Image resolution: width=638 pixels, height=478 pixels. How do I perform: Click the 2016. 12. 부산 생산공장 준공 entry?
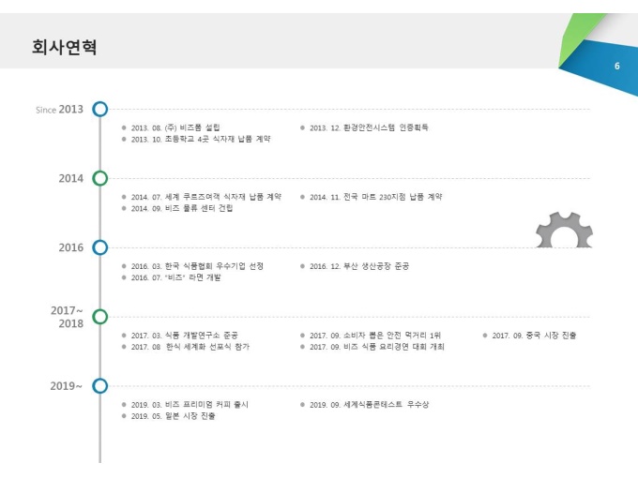359,266
